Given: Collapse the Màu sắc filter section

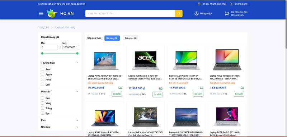Looking at the screenshot, I should [77, 92].
